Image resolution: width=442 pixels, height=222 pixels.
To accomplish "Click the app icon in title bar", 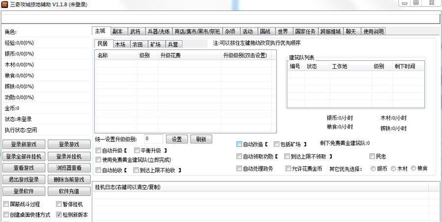I will click(4, 4).
